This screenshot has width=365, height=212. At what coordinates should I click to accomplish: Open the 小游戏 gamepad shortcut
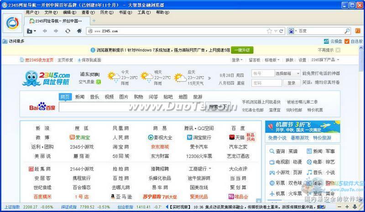(272, 172)
